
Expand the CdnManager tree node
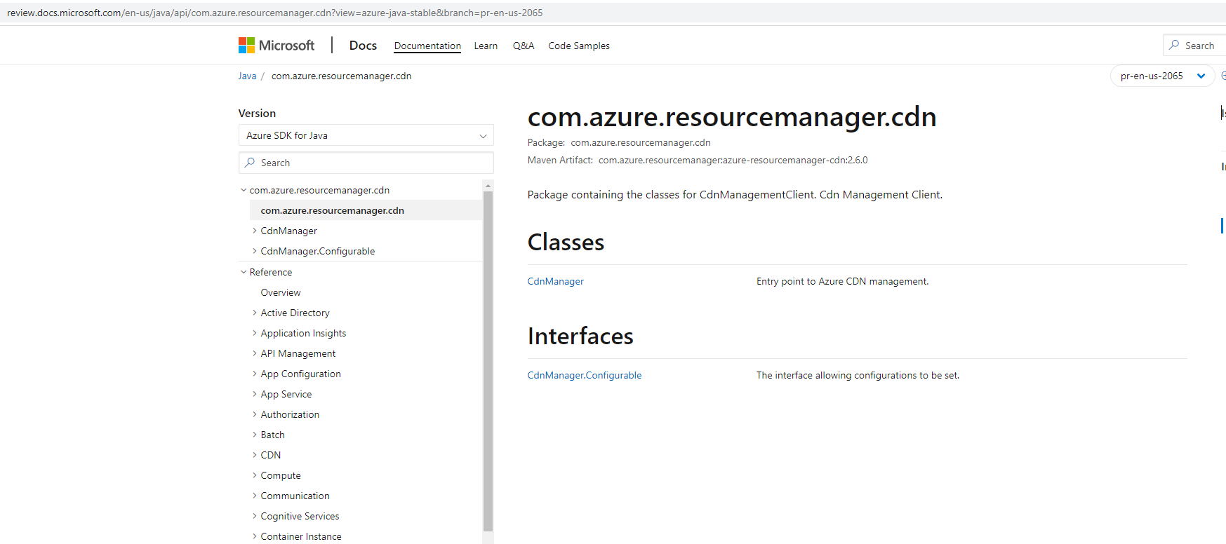click(x=254, y=231)
